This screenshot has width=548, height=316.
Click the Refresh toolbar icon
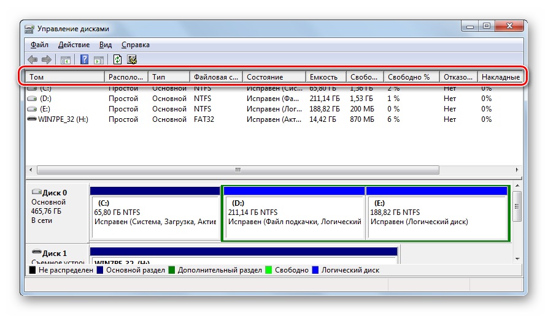117,59
